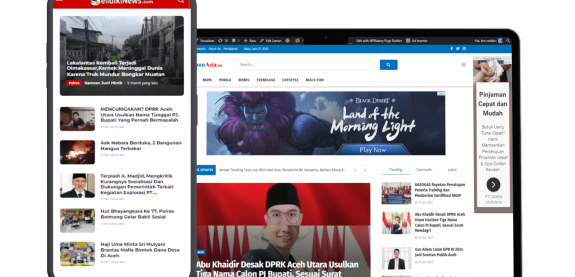Select TEKNOLOGI in the navigation menu
Screen dimensions: 575x277
[x=265, y=80]
